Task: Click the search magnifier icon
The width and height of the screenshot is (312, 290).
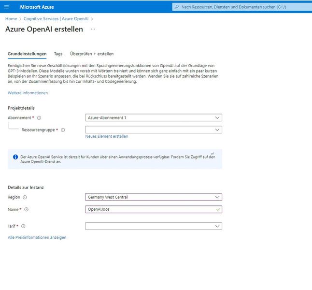Action: [176, 7]
